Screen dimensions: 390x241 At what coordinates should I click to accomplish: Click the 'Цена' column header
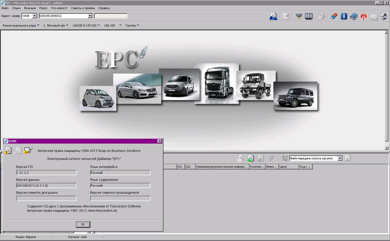click(x=289, y=167)
